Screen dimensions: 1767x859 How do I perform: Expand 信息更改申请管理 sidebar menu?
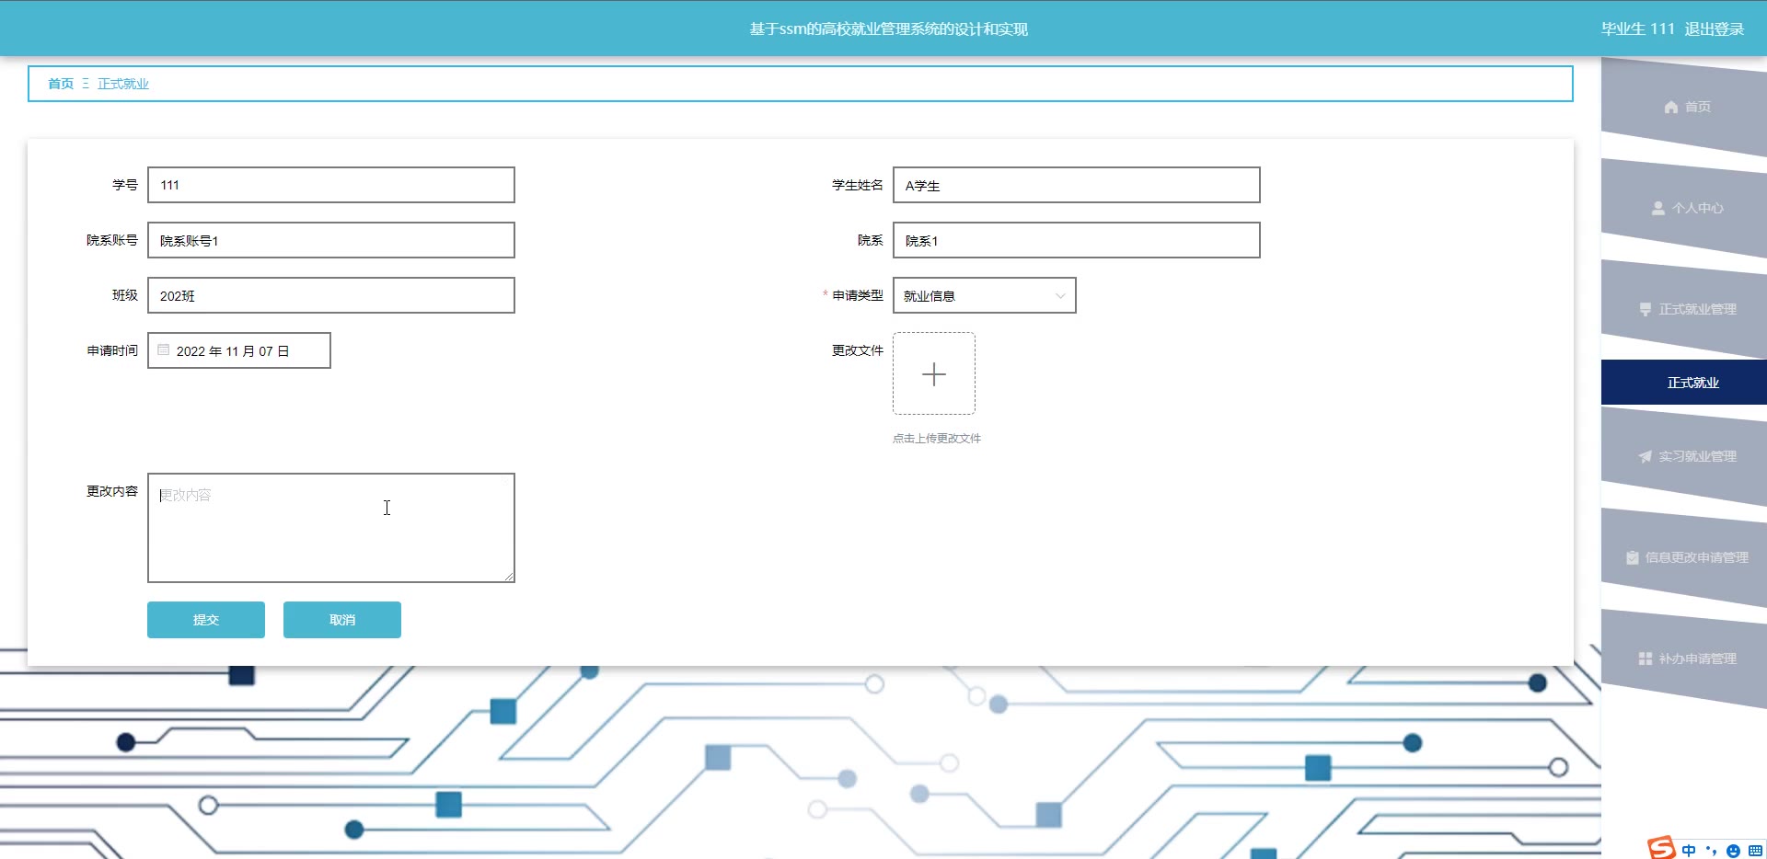[1684, 557]
